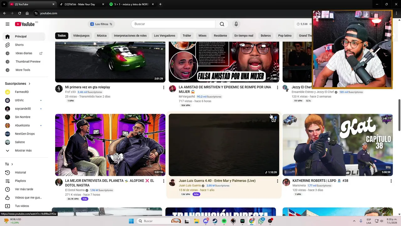Open Tus videos in sidebar
This screenshot has width=401, height=226.
24,206
